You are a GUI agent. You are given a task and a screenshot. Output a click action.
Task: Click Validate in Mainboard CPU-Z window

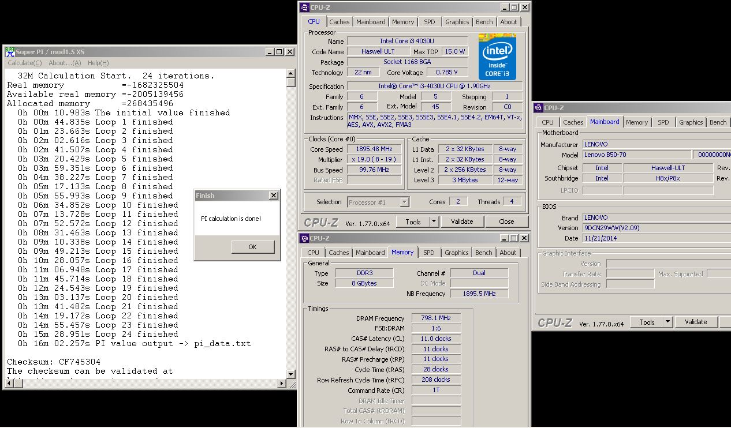696,322
